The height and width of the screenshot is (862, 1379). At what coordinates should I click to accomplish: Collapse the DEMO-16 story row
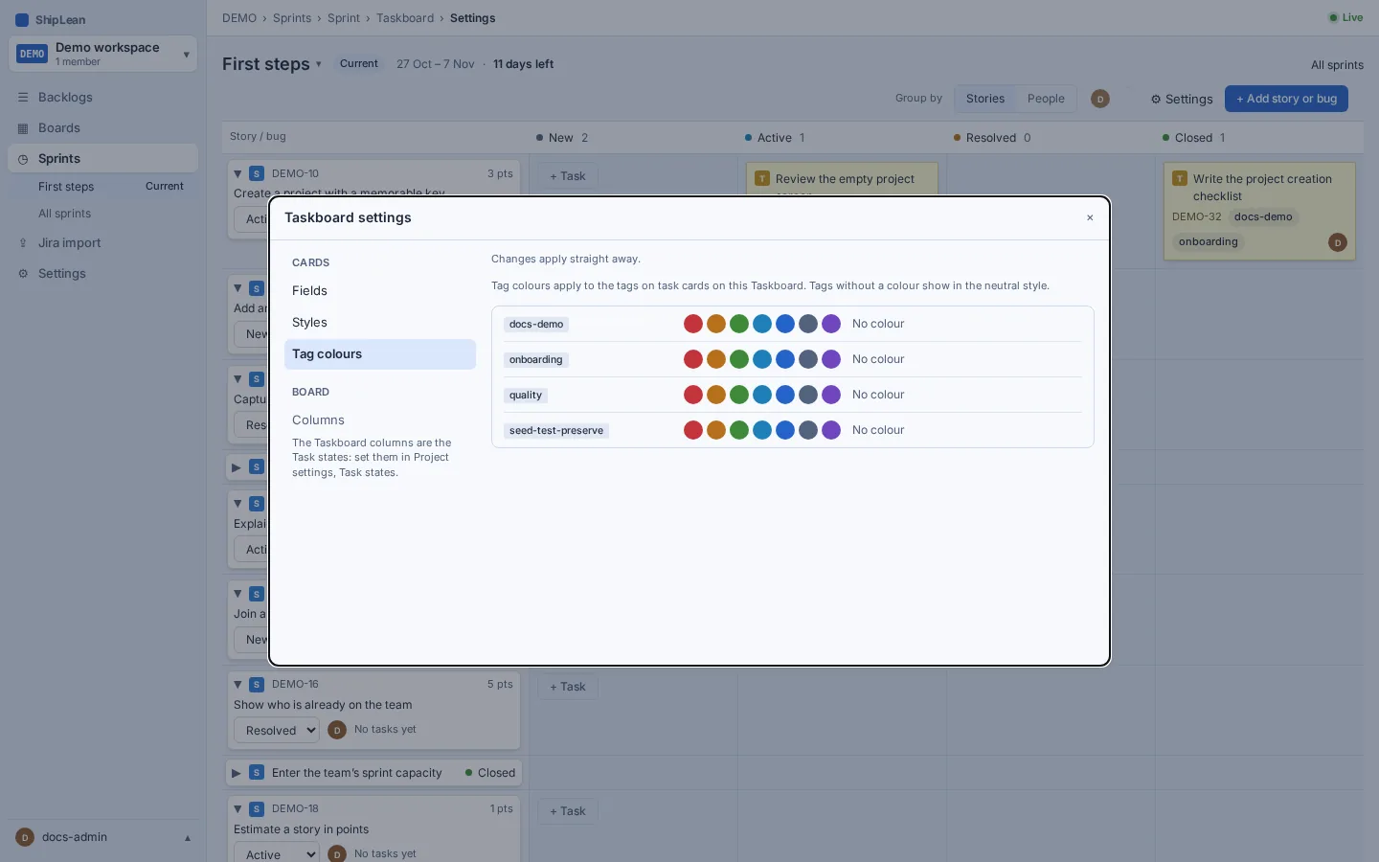(x=237, y=684)
